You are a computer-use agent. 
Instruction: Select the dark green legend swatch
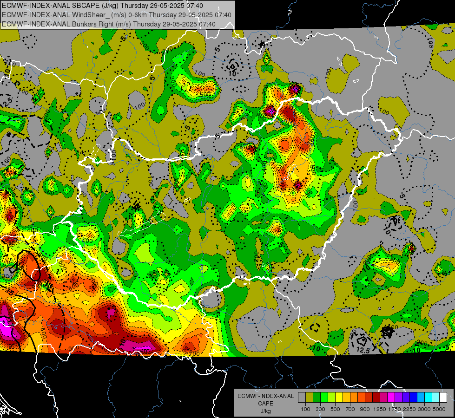pos(317,397)
